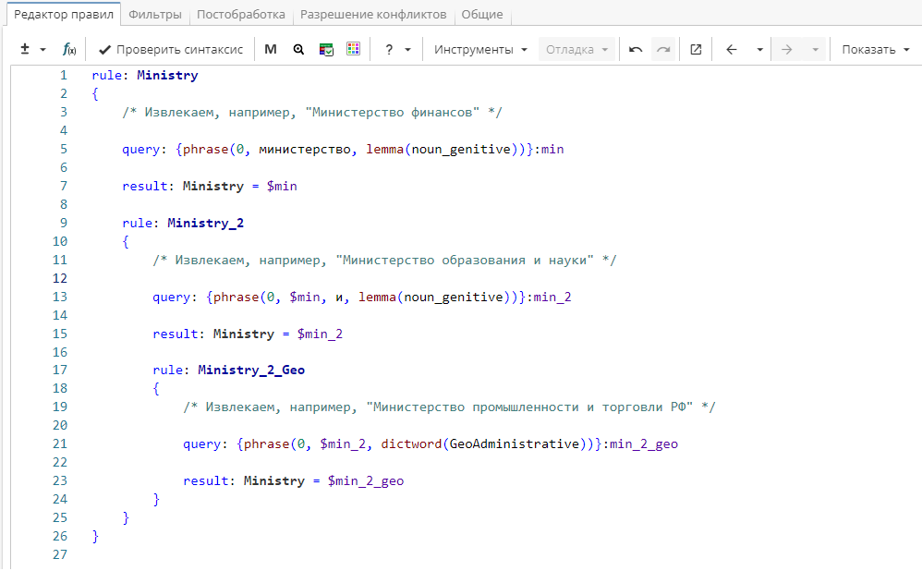
Task: Click rule name Ministry_2 on line 9
Action: (205, 224)
